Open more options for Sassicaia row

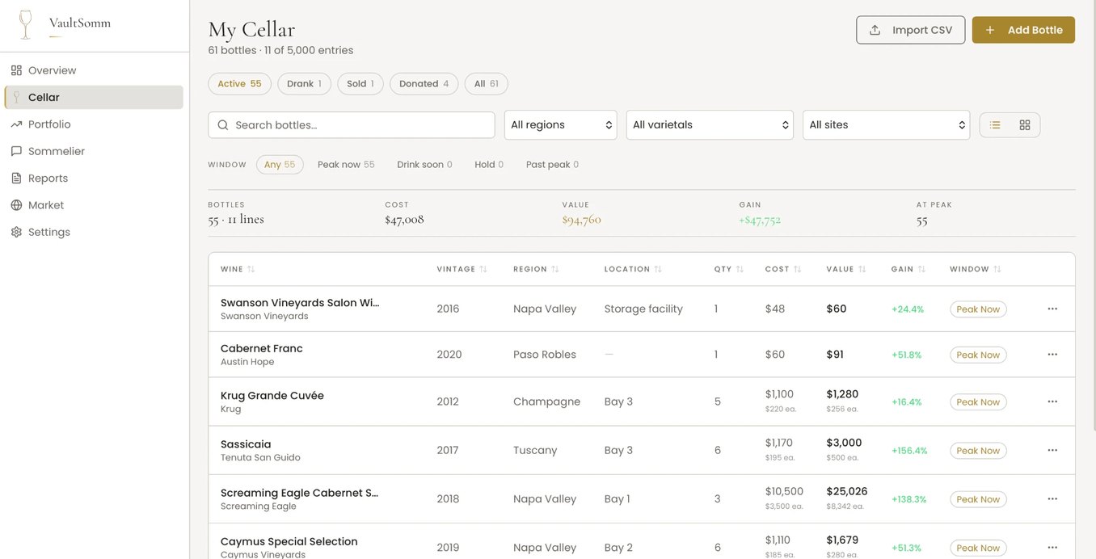[1052, 450]
